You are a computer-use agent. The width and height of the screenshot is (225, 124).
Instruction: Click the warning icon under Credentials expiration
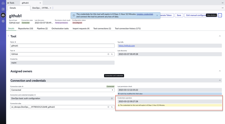click(x=119, y=105)
